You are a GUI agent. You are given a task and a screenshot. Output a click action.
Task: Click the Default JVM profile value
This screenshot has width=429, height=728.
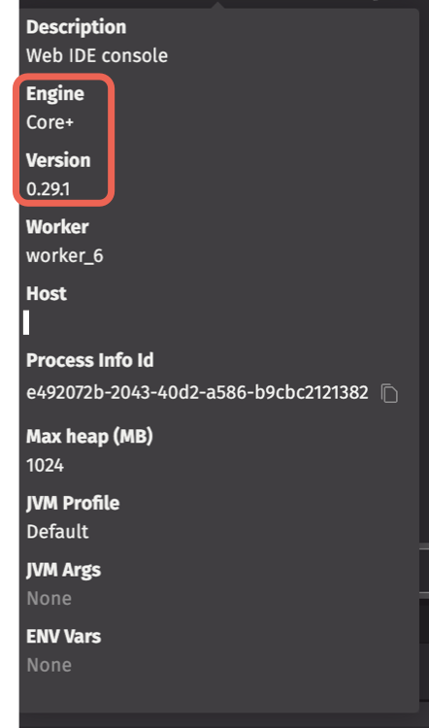[57, 532]
